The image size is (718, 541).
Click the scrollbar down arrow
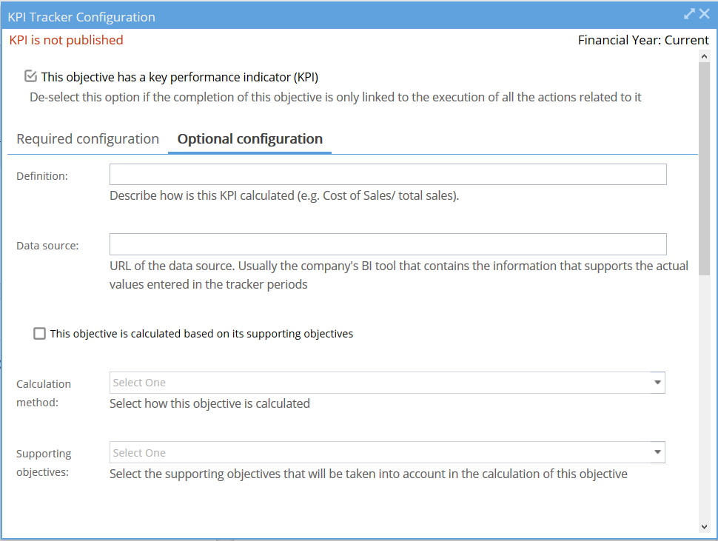pos(704,527)
